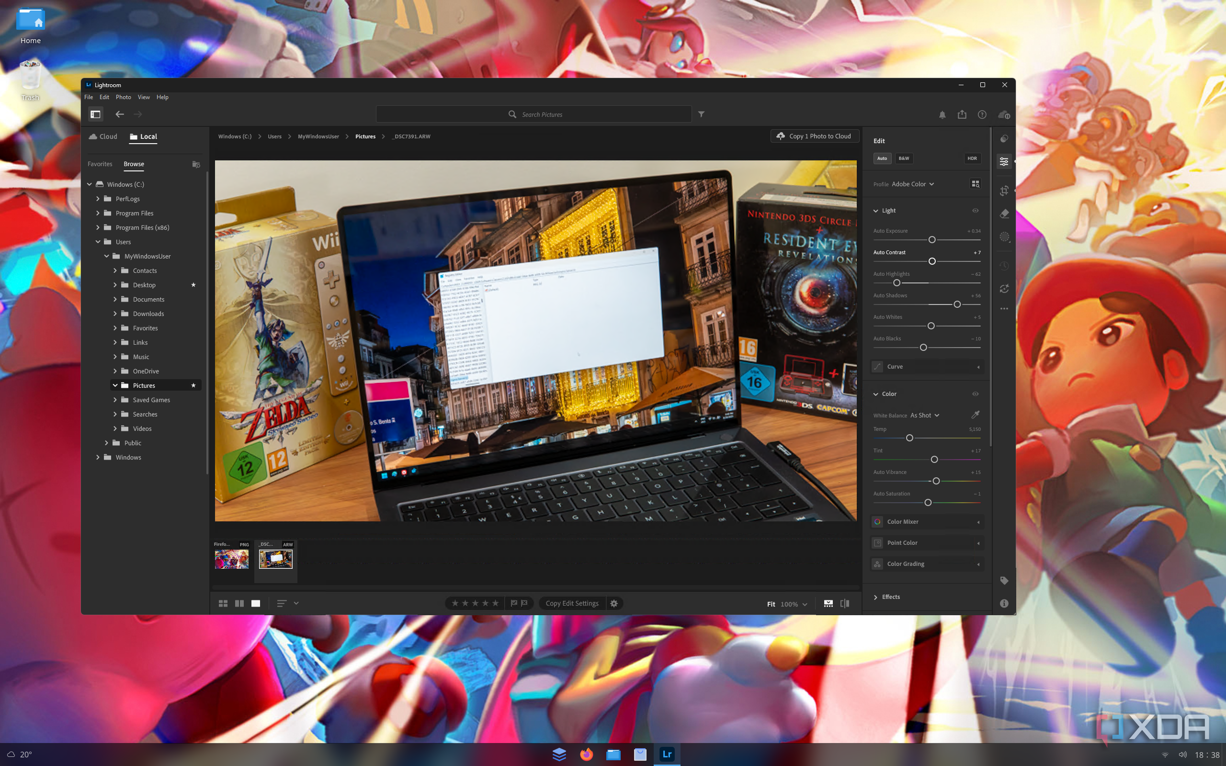Toggle HDR mode

coord(971,158)
